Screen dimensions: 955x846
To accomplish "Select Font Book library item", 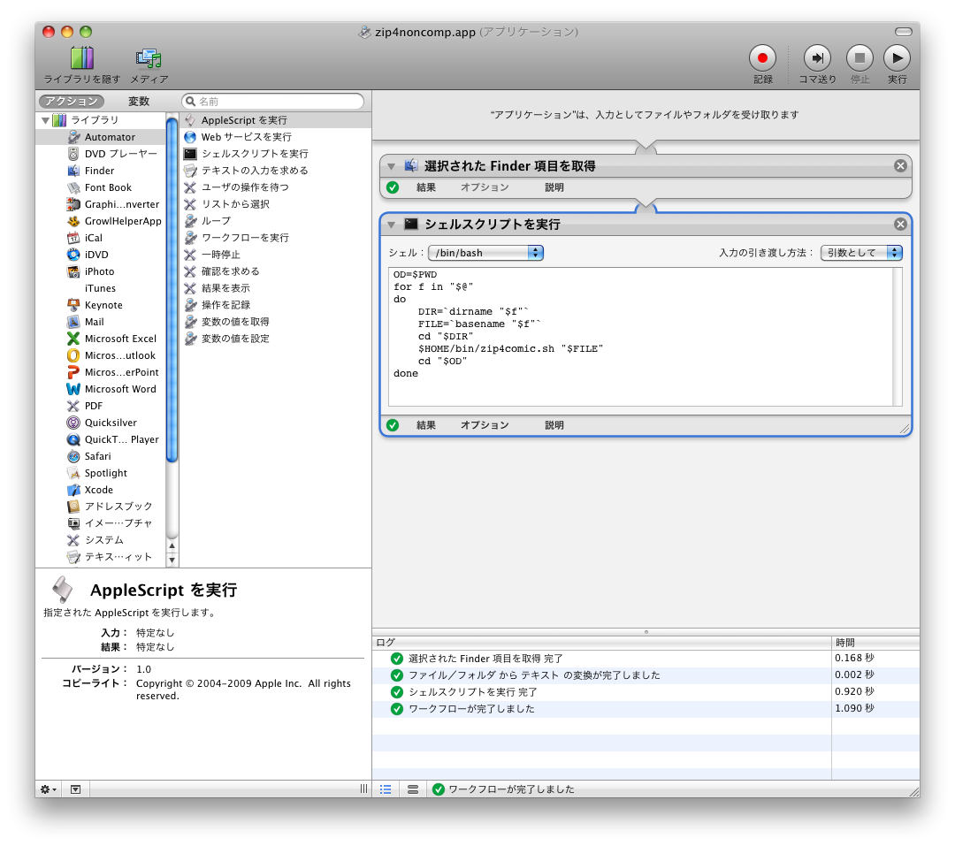I will [x=101, y=187].
